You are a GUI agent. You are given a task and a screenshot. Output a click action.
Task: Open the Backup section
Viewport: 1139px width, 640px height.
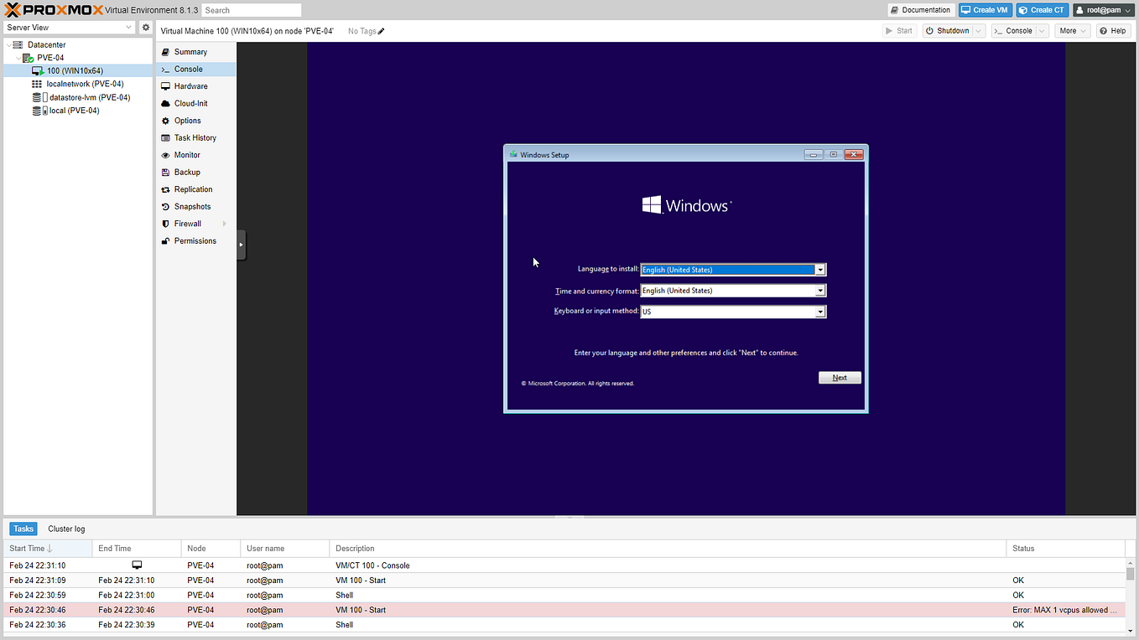coord(185,172)
